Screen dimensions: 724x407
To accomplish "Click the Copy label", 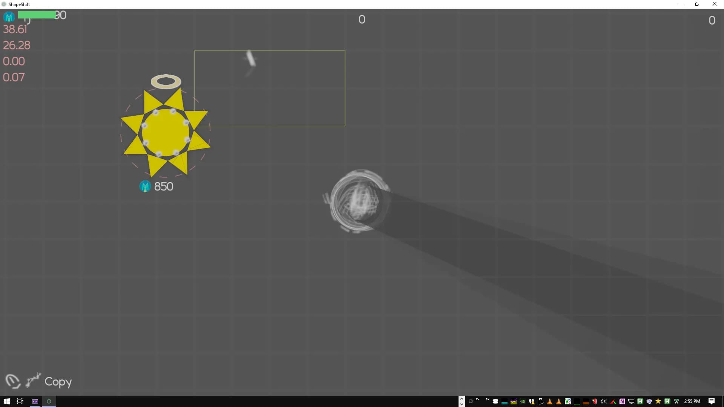I will click(58, 382).
